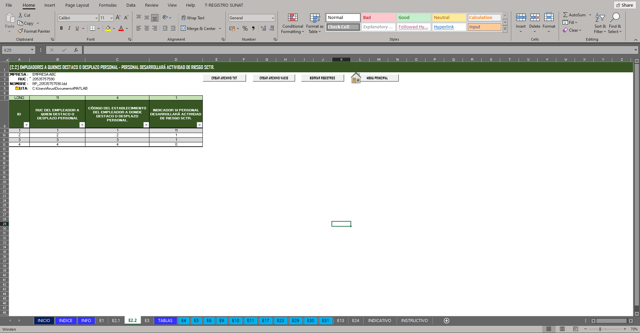Open the Sort & Filter icon
This screenshot has width=640, height=333.
click(600, 17)
